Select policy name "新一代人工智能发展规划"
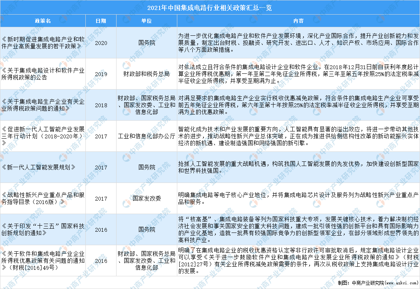Screen dimensions: 420x289 (38, 167)
